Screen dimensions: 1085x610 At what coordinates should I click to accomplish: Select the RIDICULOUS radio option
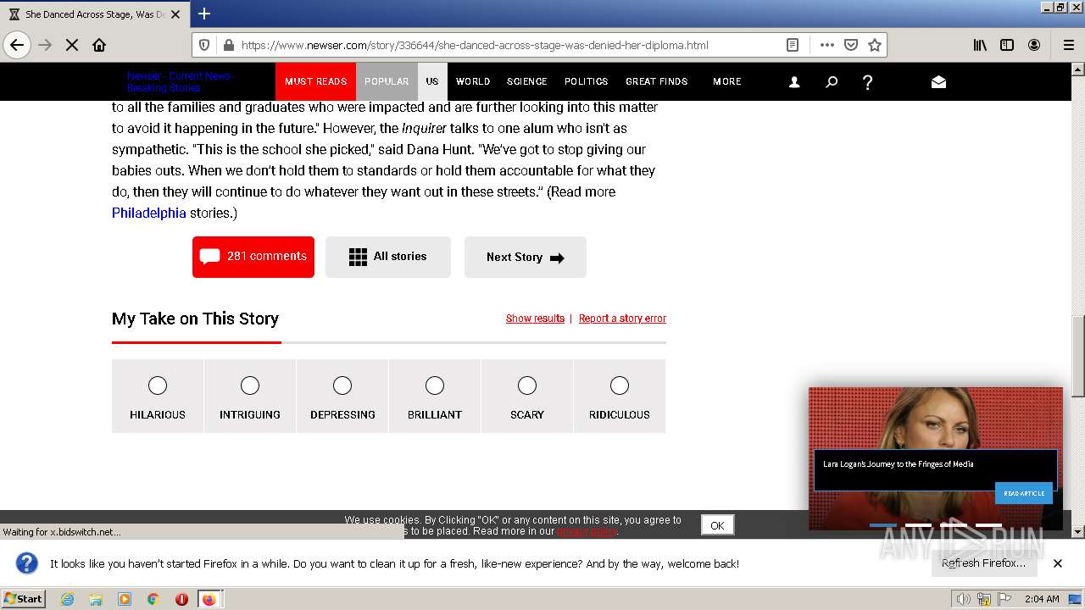620,385
